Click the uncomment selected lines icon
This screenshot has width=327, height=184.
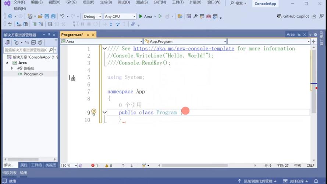point(41,24)
